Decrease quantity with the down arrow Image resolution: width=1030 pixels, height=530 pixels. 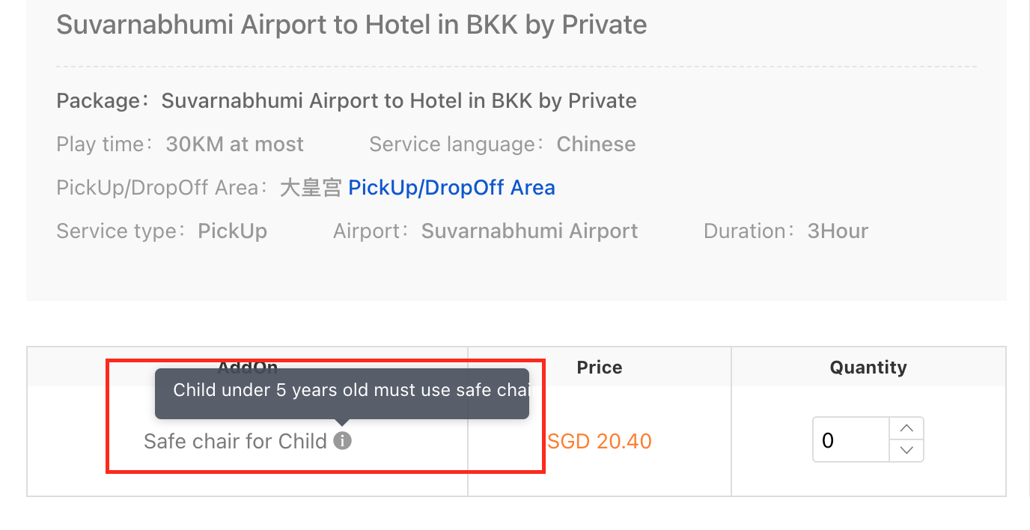pyautogui.click(x=906, y=450)
